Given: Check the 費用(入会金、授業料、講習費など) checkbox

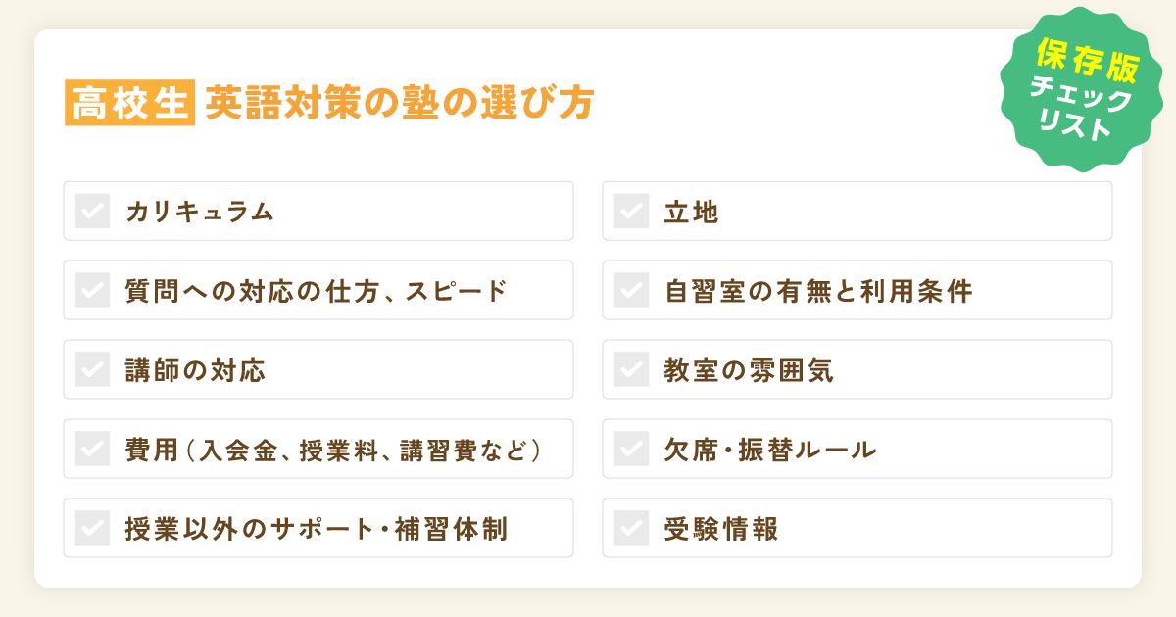Looking at the screenshot, I should tap(92, 449).
